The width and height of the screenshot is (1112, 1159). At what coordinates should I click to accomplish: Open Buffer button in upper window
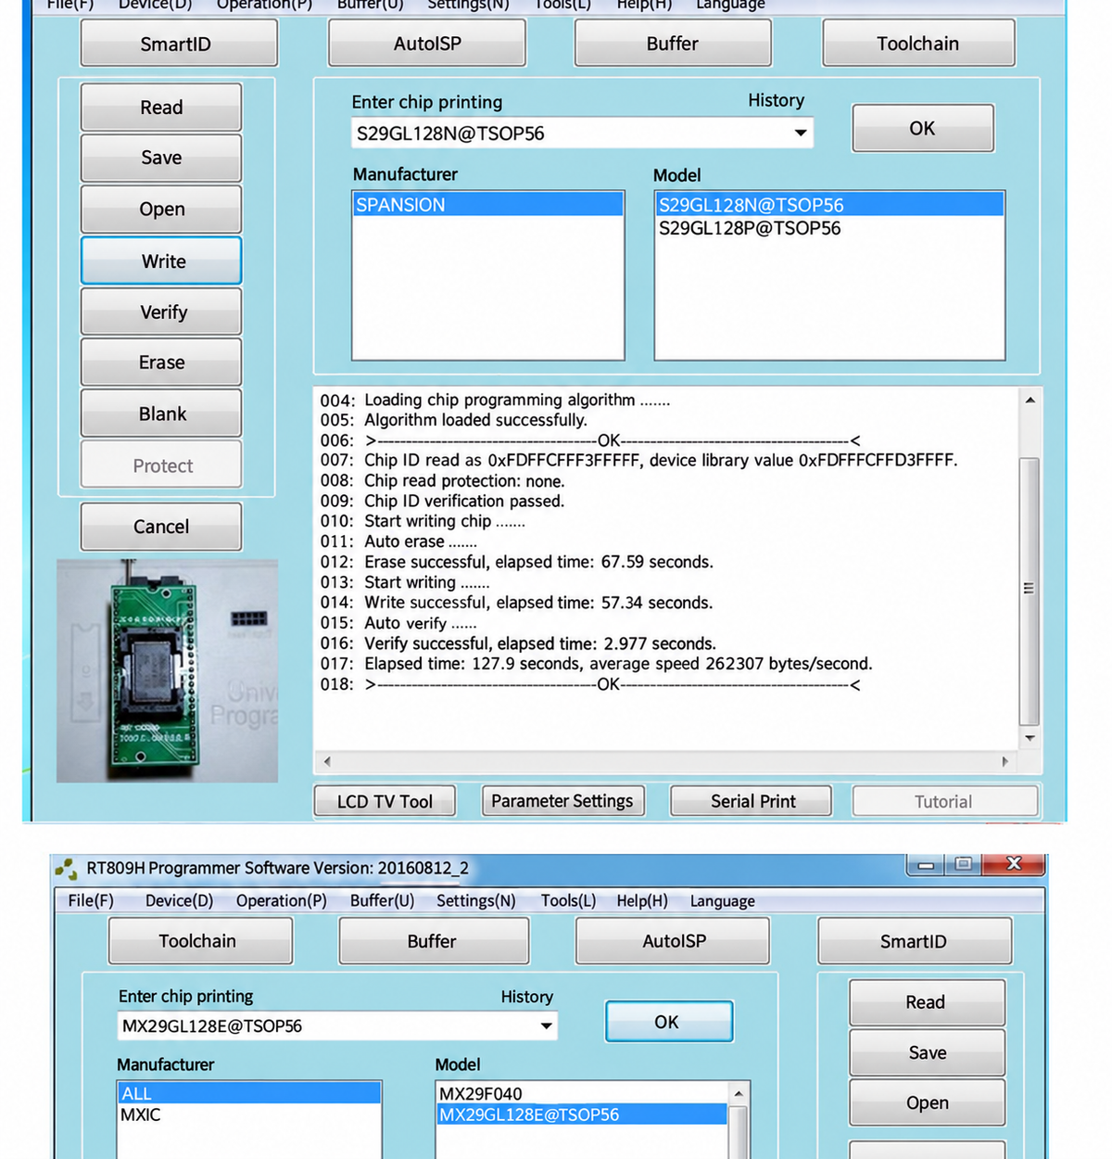click(673, 44)
